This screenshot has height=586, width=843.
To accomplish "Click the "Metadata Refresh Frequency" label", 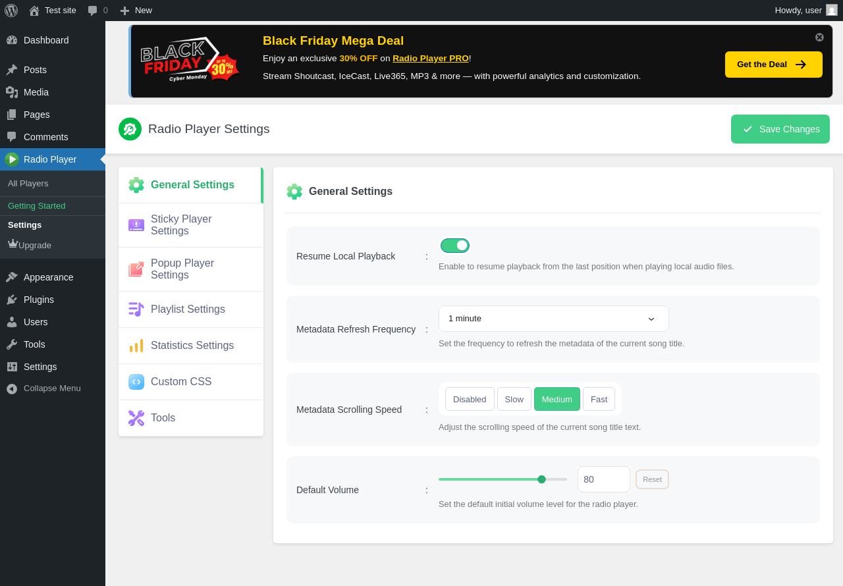I will [x=356, y=329].
